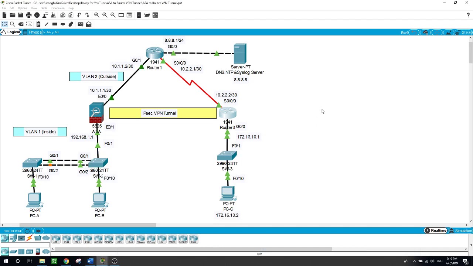Image resolution: width=473 pixels, height=266 pixels.
Task: Redo the last action
Action: [87, 15]
